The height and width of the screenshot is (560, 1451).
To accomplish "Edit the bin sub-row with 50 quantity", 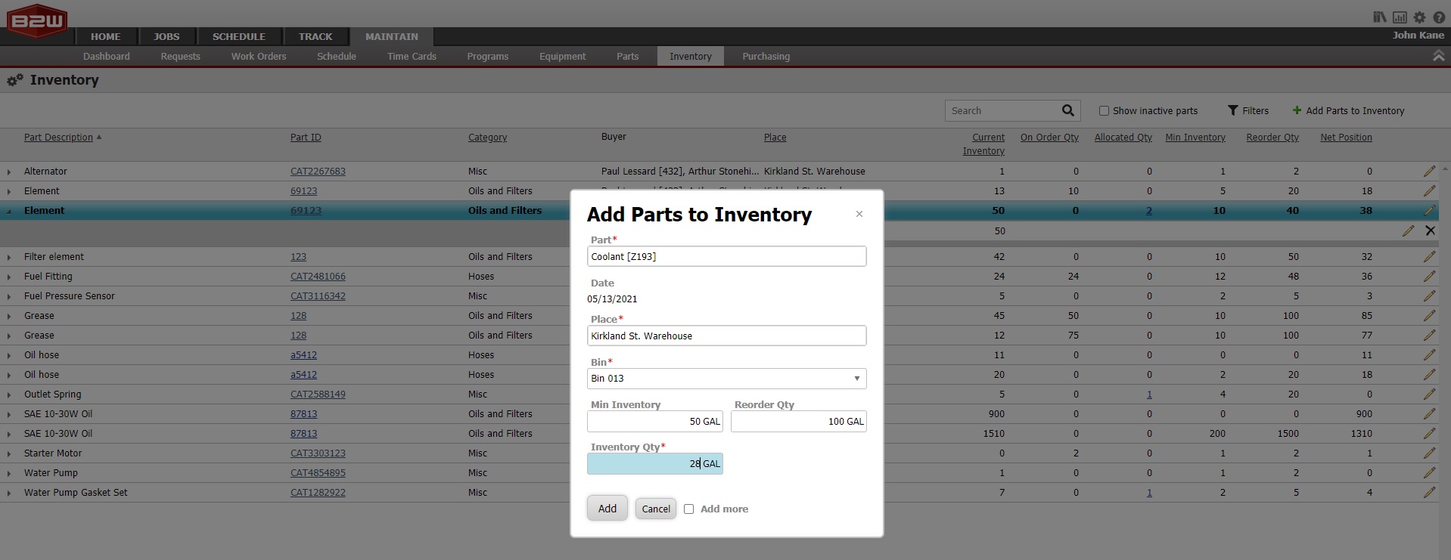I will tap(1408, 230).
